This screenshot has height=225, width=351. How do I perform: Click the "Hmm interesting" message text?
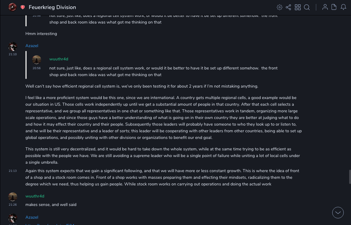pos(41,34)
